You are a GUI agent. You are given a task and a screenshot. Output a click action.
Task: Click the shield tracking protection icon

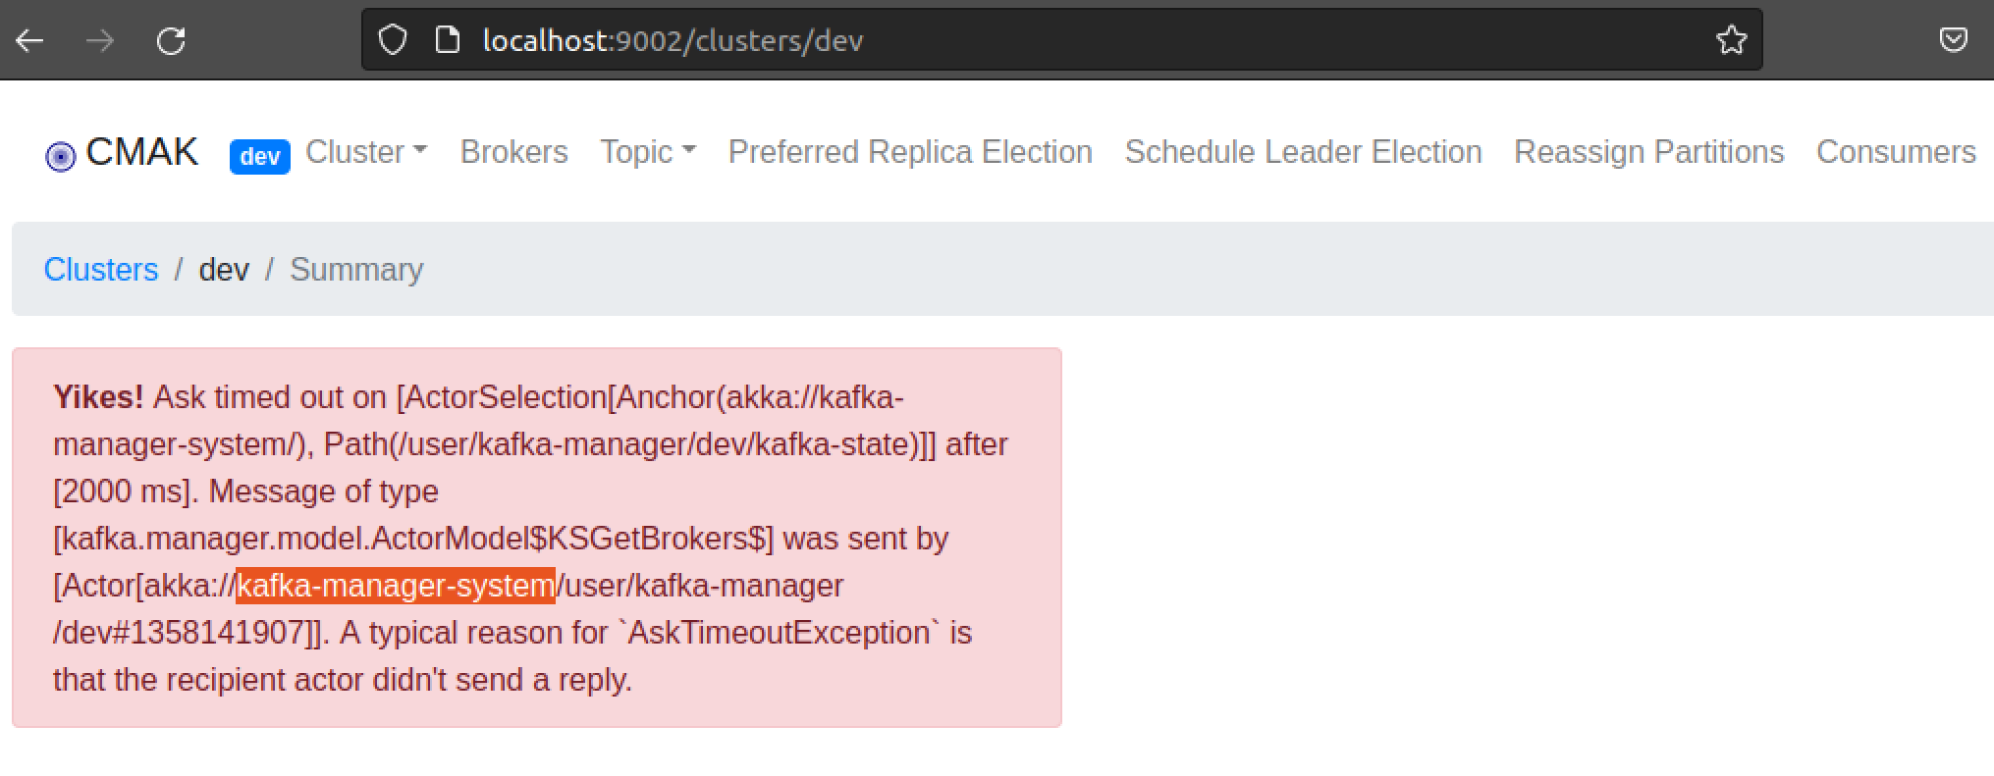392,39
